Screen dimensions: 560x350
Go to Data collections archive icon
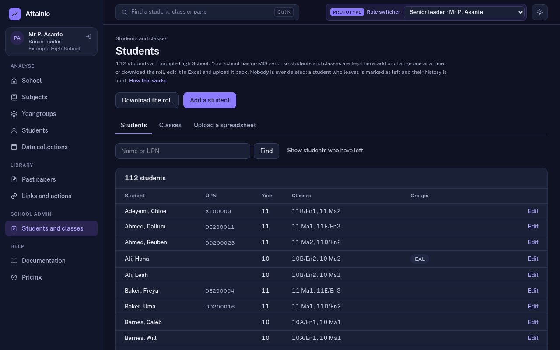[x=14, y=147]
